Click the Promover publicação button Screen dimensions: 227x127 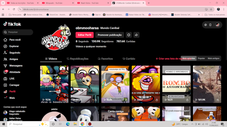[x=110, y=35]
